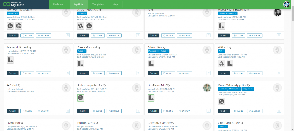Open the web globe channel on AA- Forms tests

[19, 26]
